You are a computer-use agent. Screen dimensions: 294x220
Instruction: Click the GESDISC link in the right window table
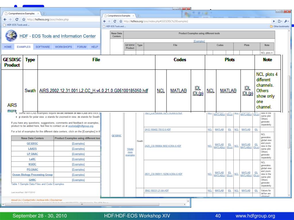117,135
